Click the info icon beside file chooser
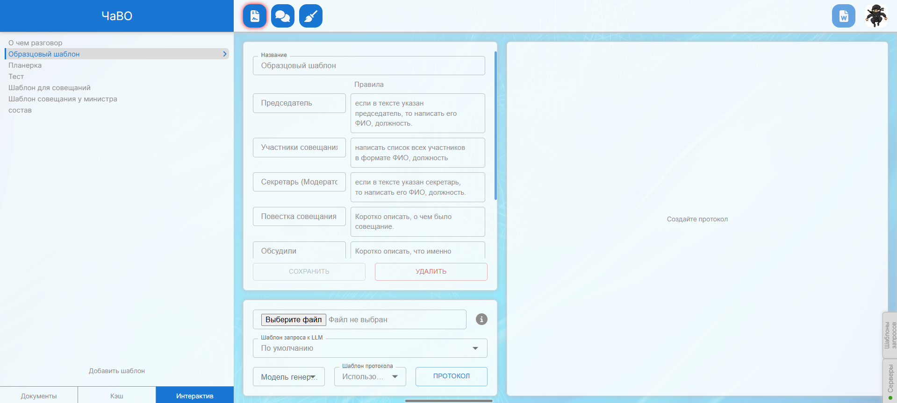The width and height of the screenshot is (897, 403). click(481, 319)
